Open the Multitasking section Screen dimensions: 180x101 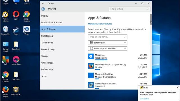[x=62, y=36]
